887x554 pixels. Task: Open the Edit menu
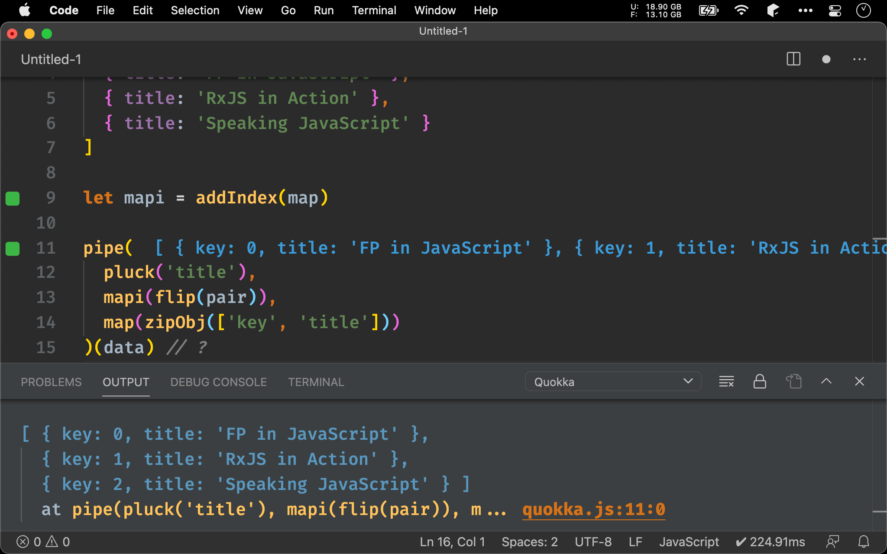[x=142, y=10]
